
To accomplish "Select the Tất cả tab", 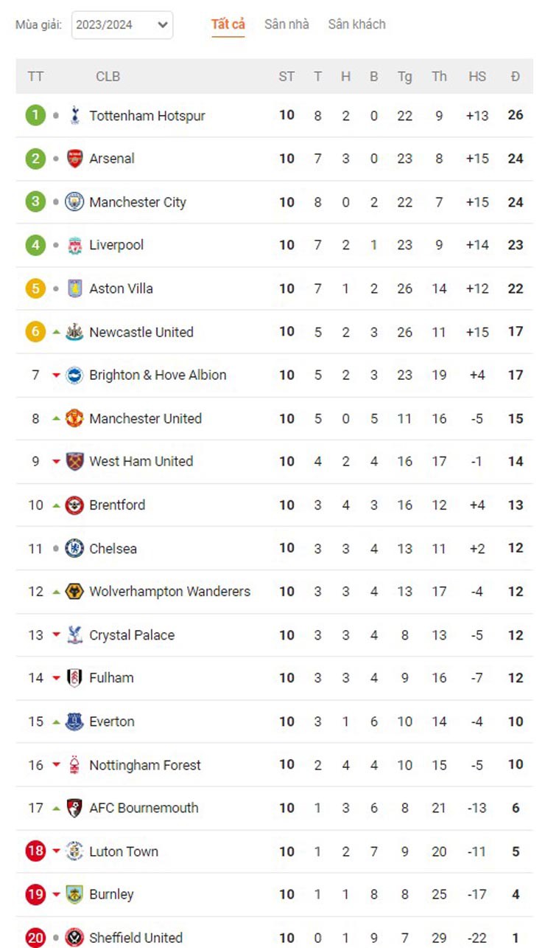I will point(228,24).
